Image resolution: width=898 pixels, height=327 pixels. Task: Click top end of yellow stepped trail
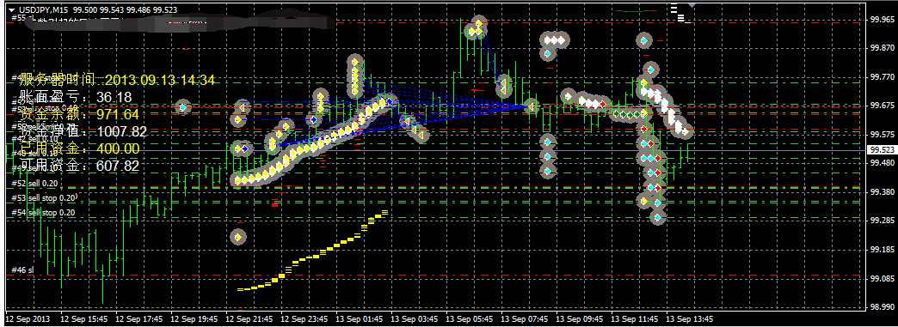pyautogui.click(x=384, y=212)
